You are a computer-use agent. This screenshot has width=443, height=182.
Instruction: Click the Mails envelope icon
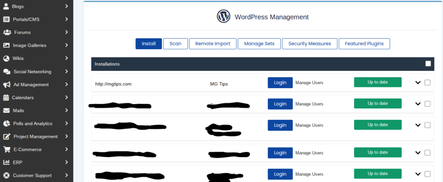pos(6,111)
